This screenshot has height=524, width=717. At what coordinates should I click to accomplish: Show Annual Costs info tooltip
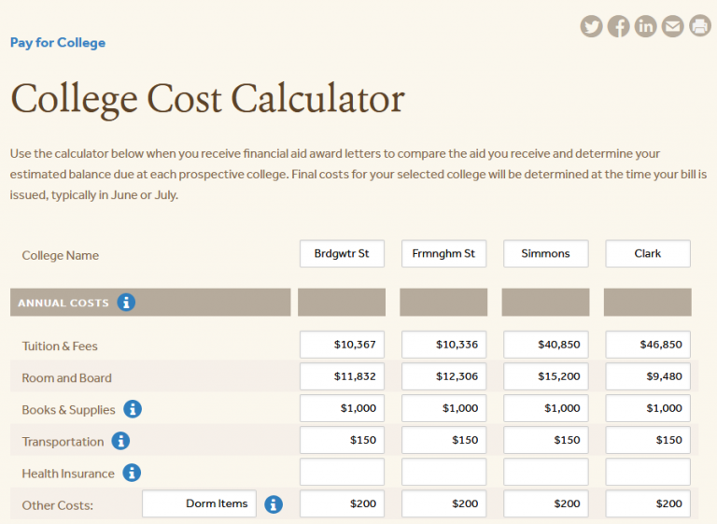pos(127,303)
